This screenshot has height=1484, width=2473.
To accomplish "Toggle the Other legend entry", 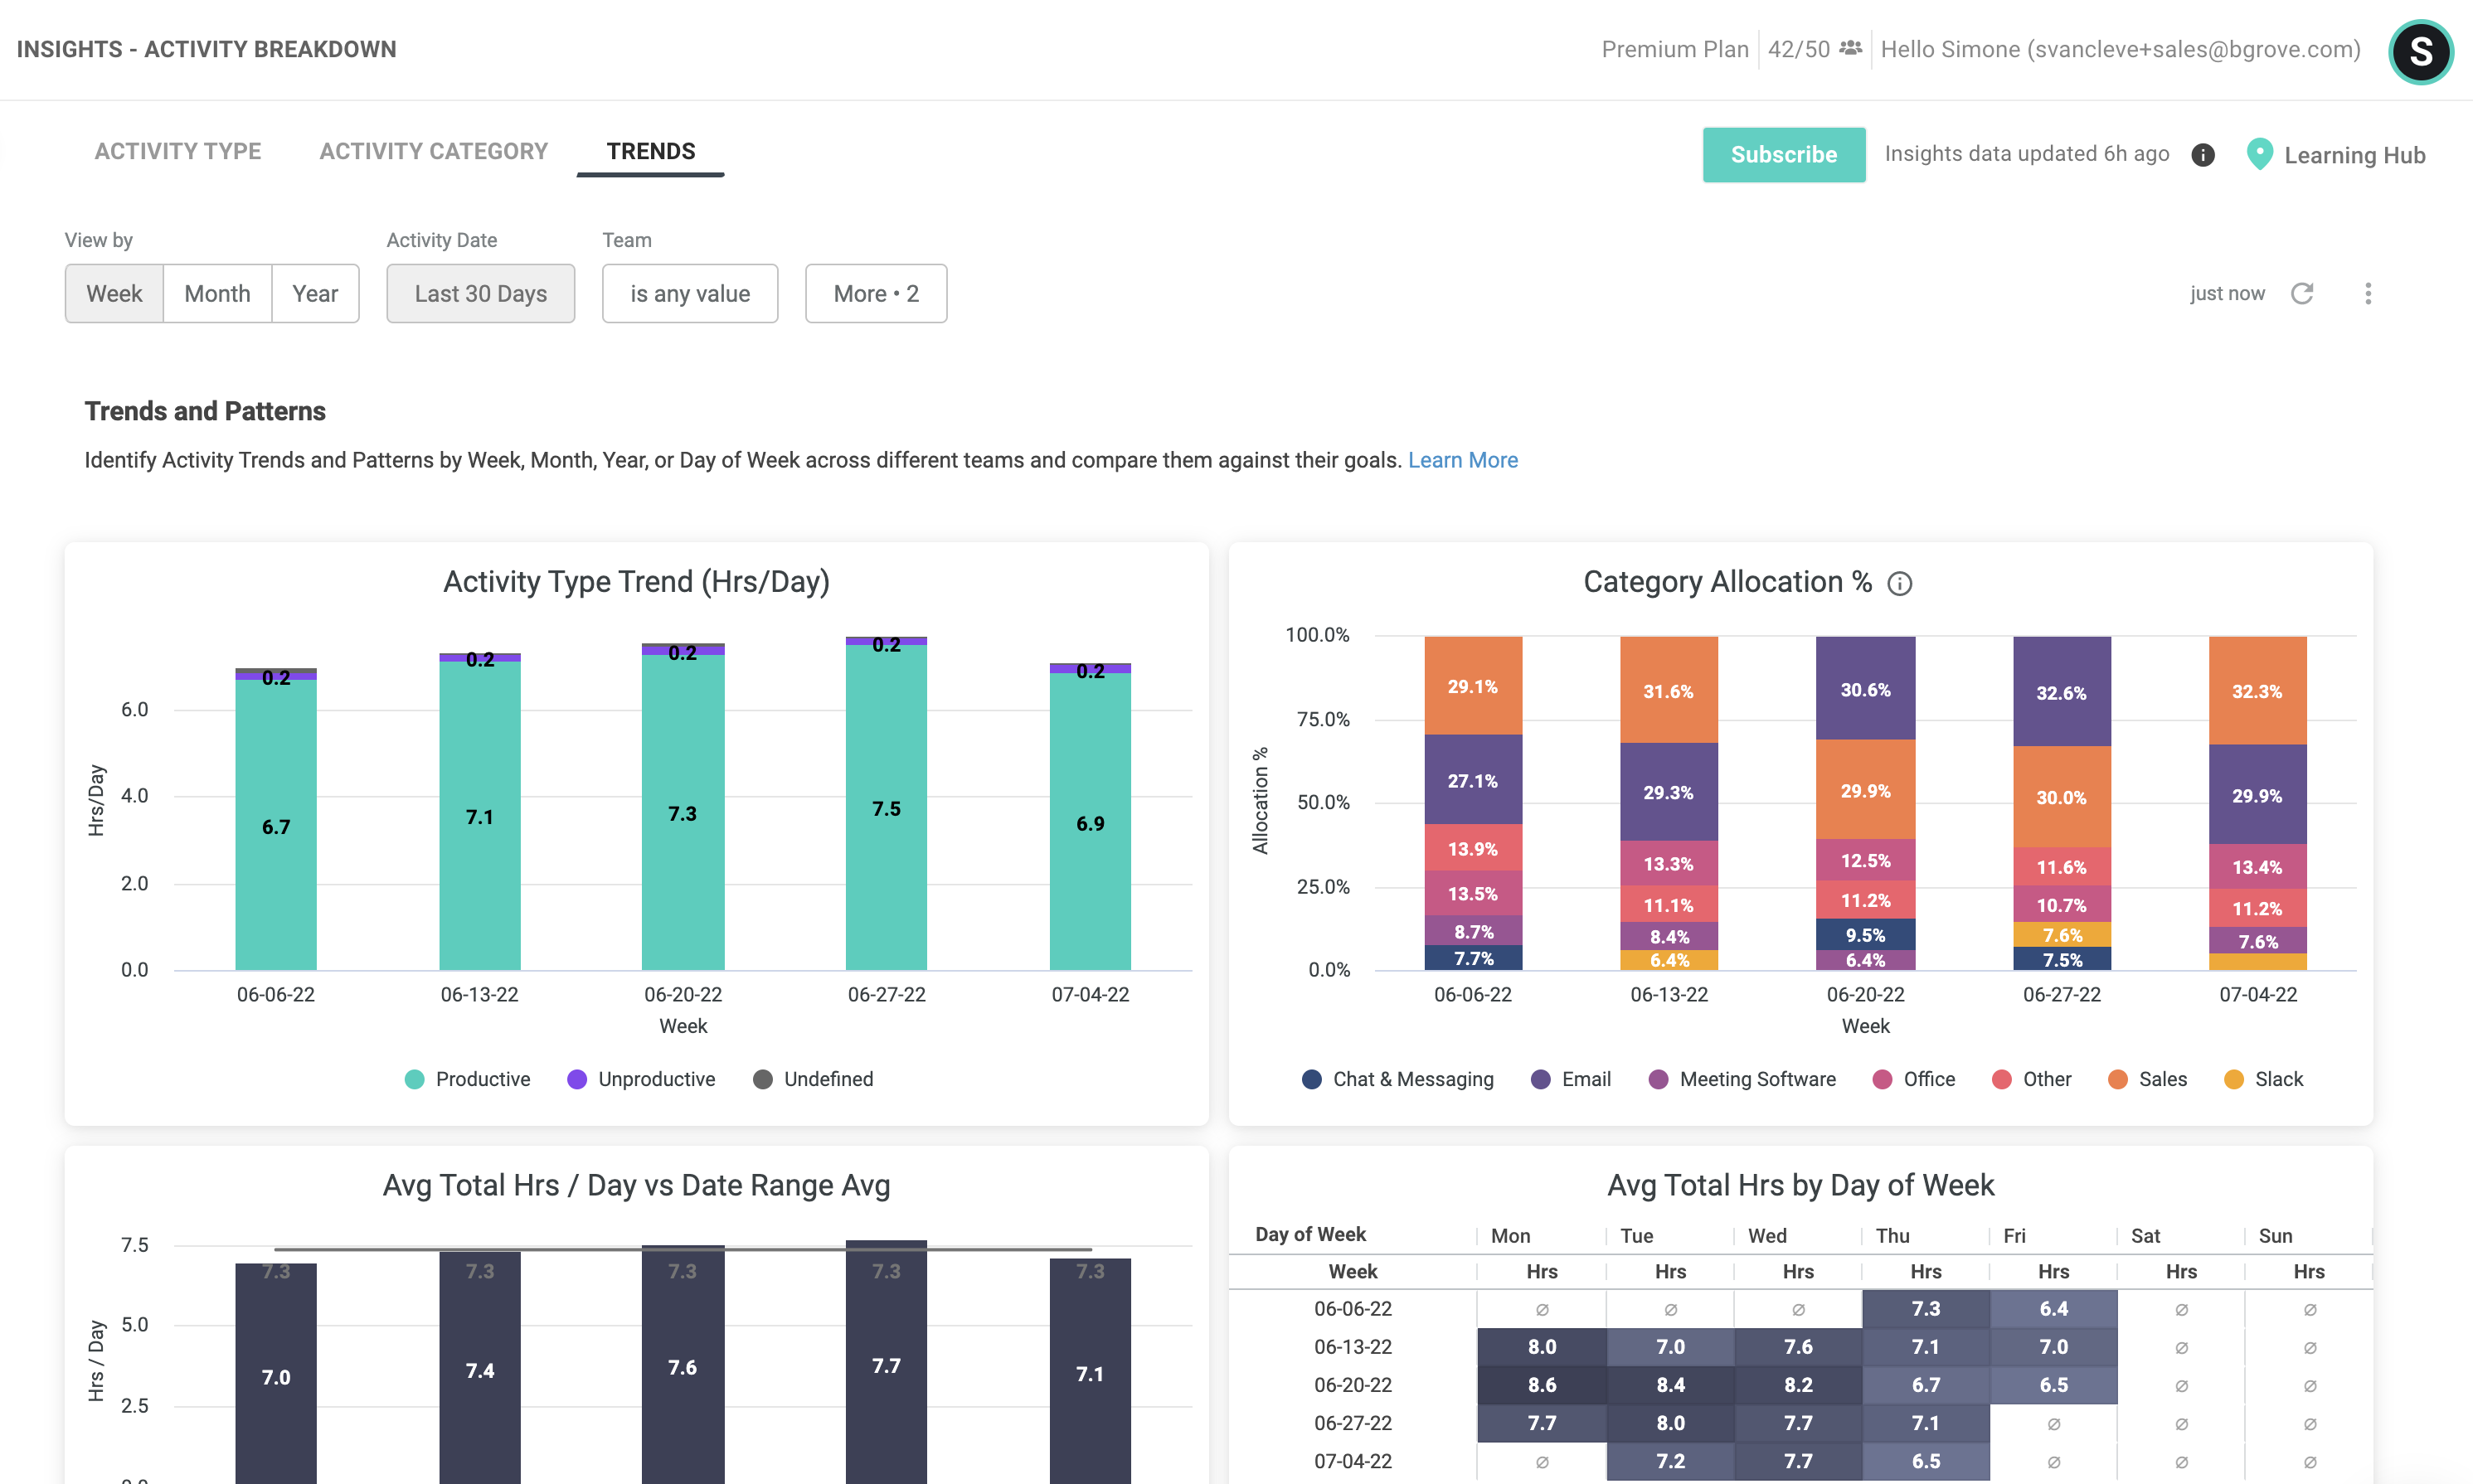I will pyautogui.click(x=2031, y=1079).
